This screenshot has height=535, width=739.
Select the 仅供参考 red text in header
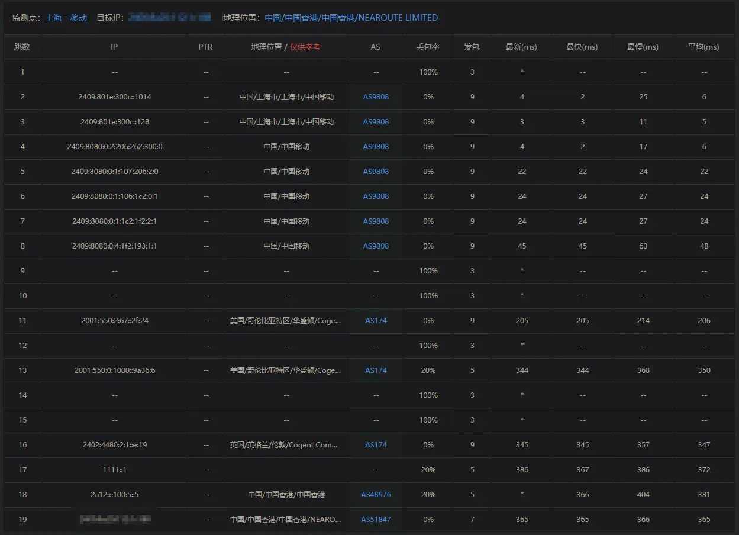pos(305,47)
